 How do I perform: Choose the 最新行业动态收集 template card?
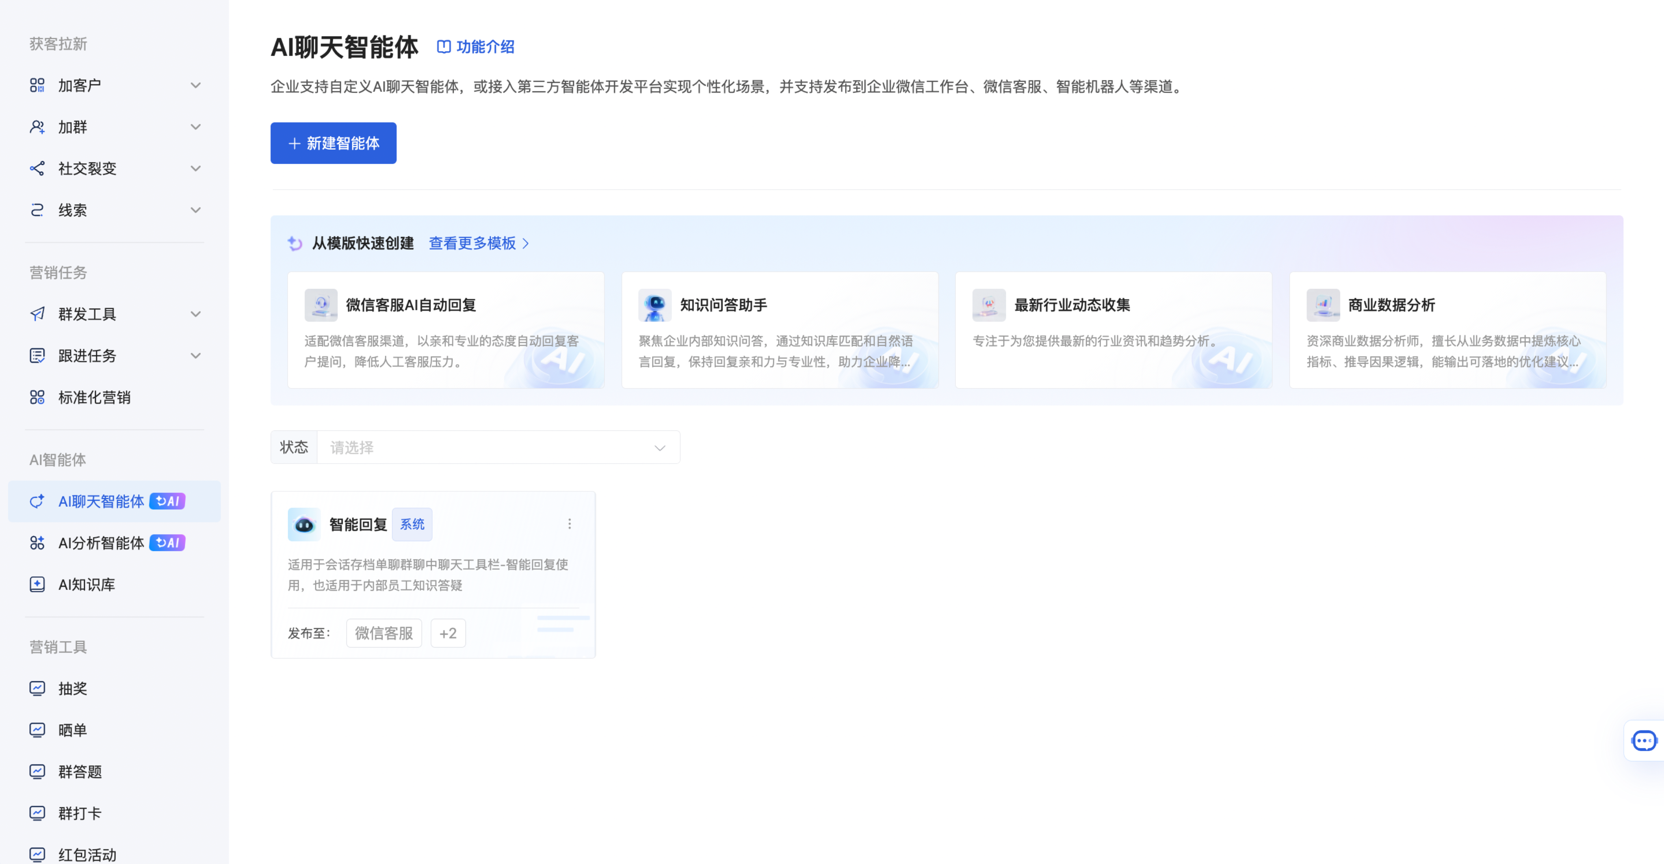click(x=1114, y=330)
